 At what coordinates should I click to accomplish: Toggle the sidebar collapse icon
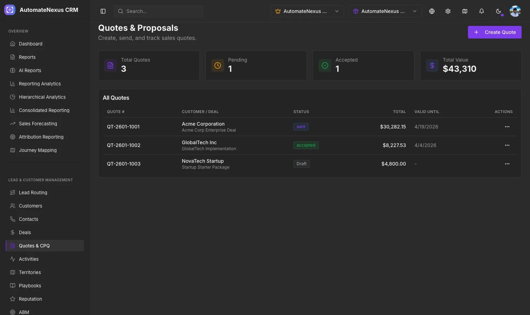click(103, 11)
